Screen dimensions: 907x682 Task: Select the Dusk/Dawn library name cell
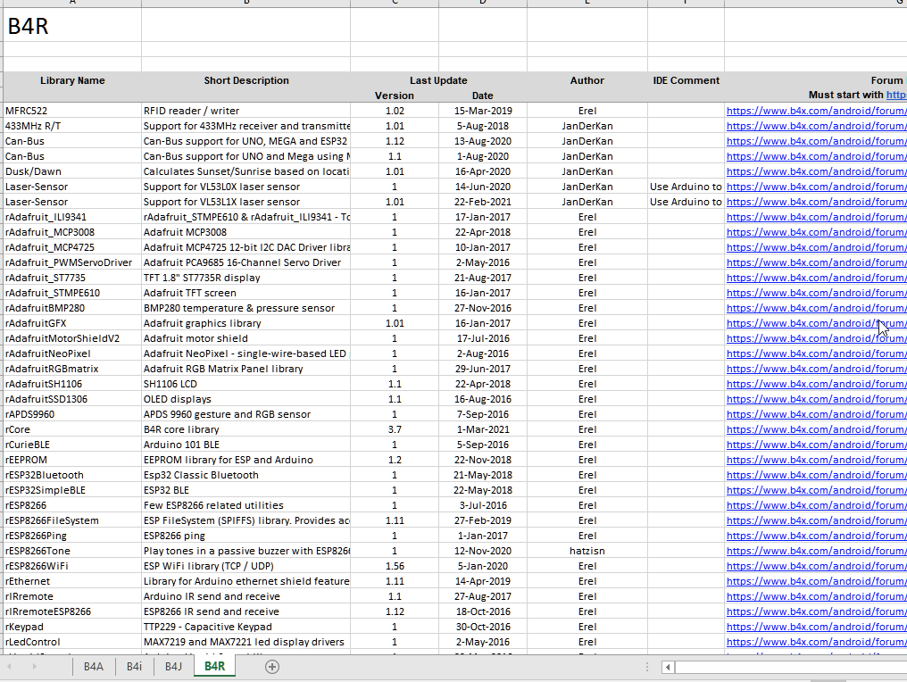coord(72,171)
